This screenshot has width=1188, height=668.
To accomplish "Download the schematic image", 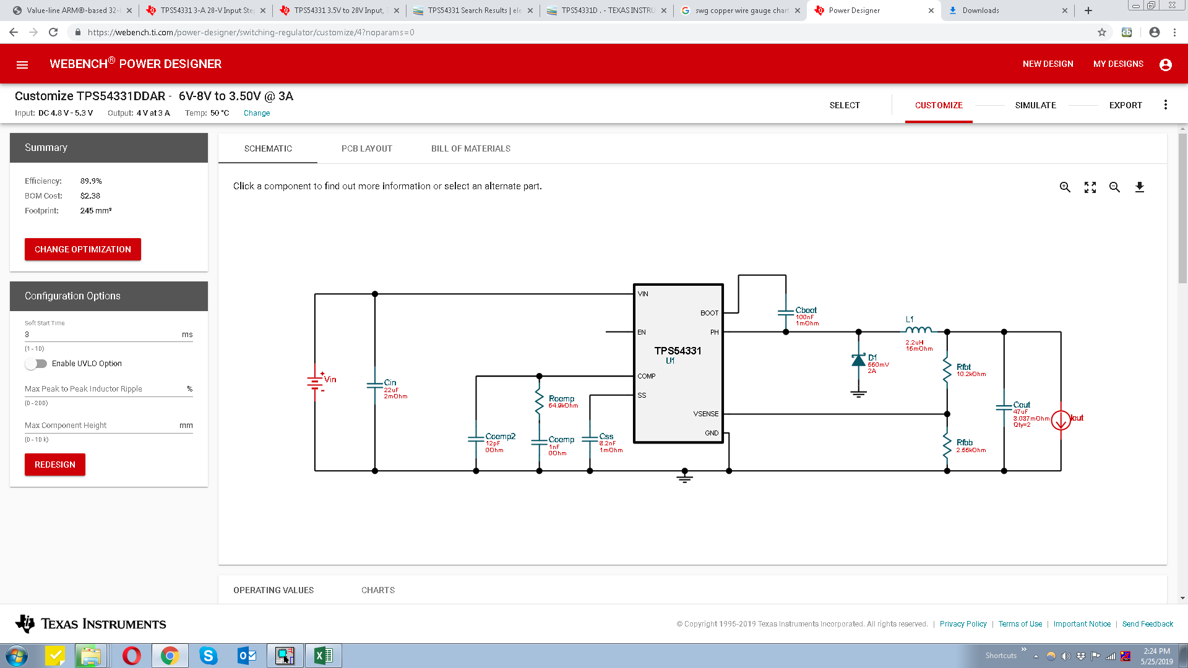I will [1140, 187].
